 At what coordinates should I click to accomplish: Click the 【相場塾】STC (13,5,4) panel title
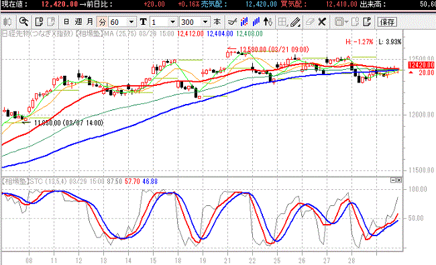coord(34,182)
